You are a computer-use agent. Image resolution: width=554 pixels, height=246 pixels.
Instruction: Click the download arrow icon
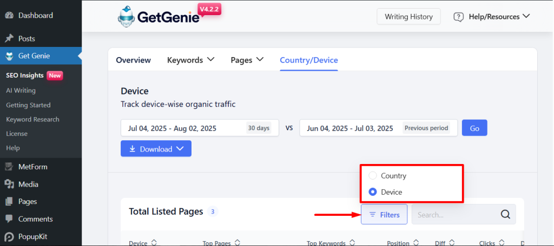coord(133,149)
